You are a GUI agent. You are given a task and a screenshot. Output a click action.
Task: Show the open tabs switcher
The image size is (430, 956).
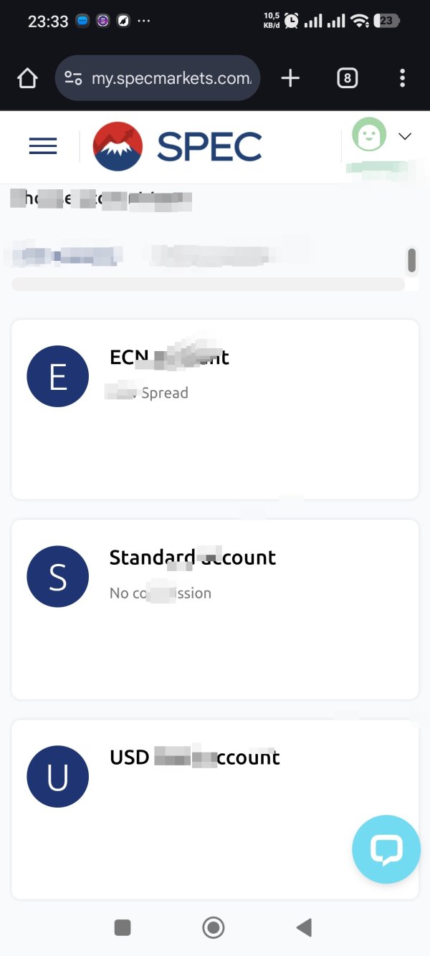[x=347, y=78]
